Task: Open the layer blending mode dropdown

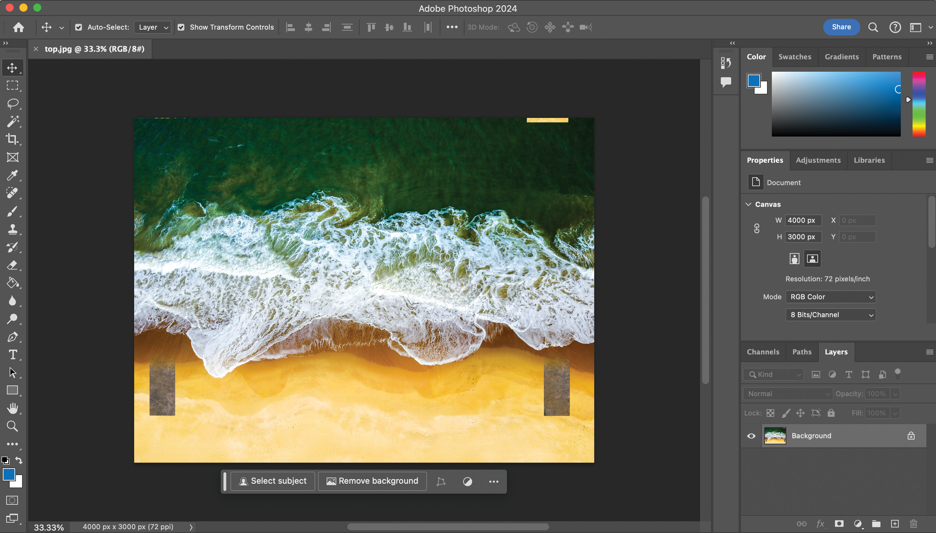Action: [787, 393]
